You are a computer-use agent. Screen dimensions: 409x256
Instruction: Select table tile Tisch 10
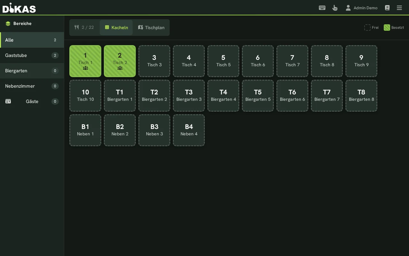tap(85, 96)
